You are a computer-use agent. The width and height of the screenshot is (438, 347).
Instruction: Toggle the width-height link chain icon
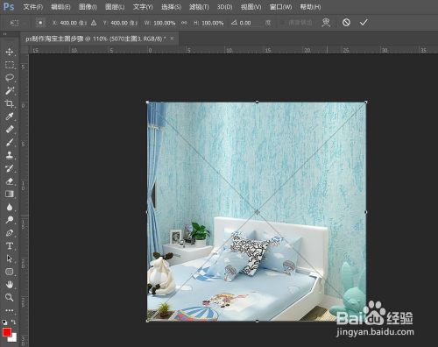point(184,23)
